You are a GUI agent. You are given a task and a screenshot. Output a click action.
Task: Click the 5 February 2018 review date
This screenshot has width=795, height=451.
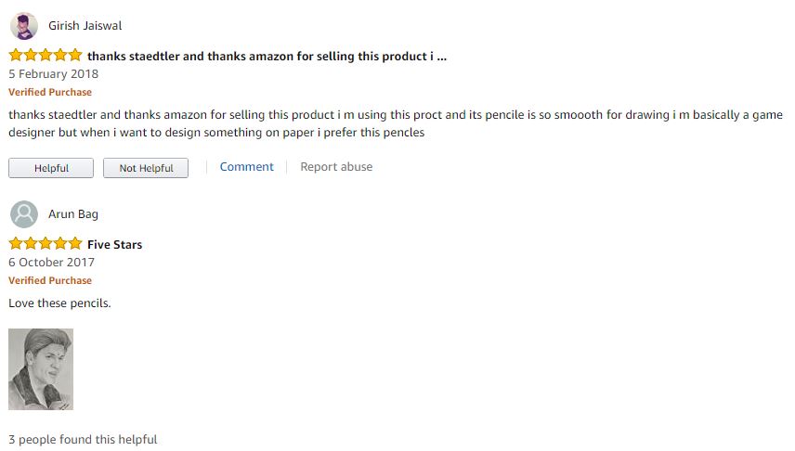(53, 74)
